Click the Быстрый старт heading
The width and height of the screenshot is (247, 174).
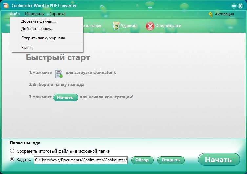(58, 57)
